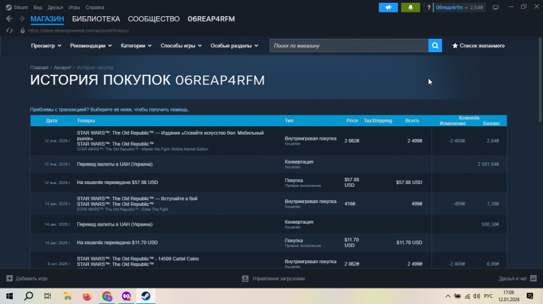Reload the page with refresh icon
543x304 pixels.
click(9, 30)
